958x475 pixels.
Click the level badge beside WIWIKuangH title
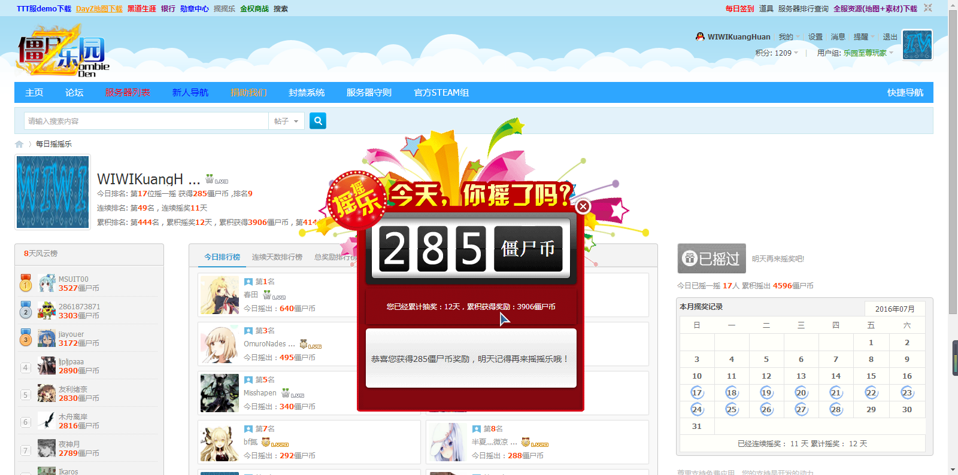click(217, 179)
